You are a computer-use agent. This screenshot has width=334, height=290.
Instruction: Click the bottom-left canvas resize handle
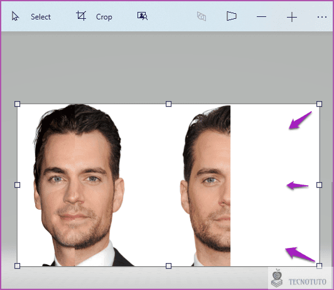click(17, 266)
